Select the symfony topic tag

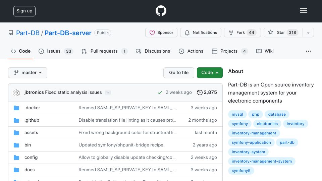click(x=240, y=124)
